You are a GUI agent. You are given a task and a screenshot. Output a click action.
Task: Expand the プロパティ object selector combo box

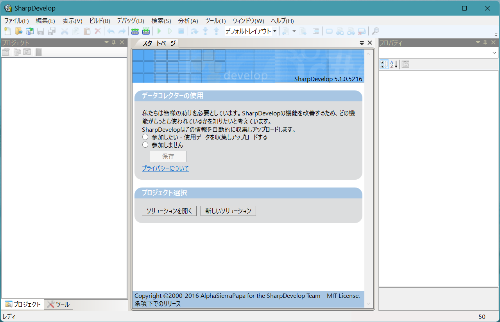click(x=494, y=53)
